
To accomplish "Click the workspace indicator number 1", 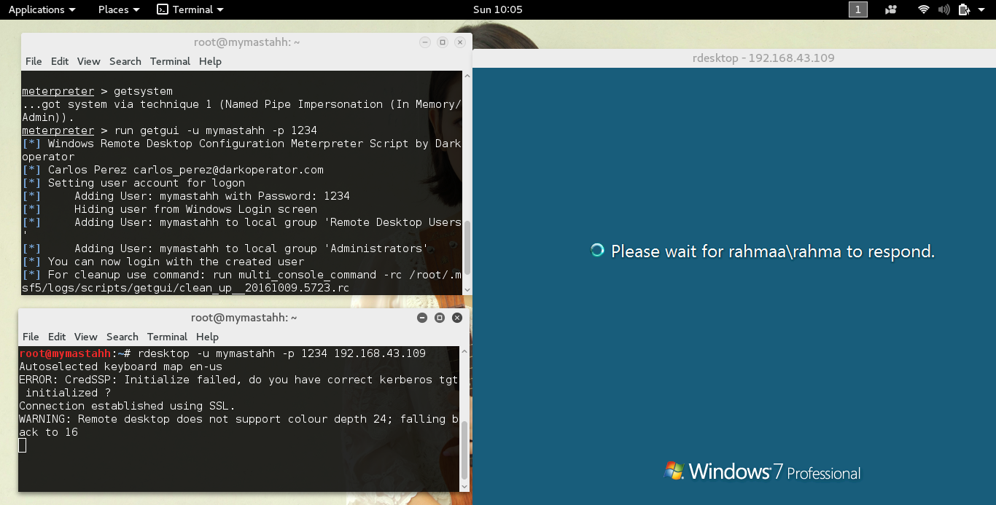I will click(x=858, y=9).
